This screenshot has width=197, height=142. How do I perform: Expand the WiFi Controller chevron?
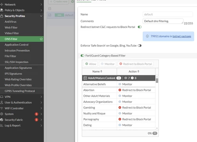point(41,108)
